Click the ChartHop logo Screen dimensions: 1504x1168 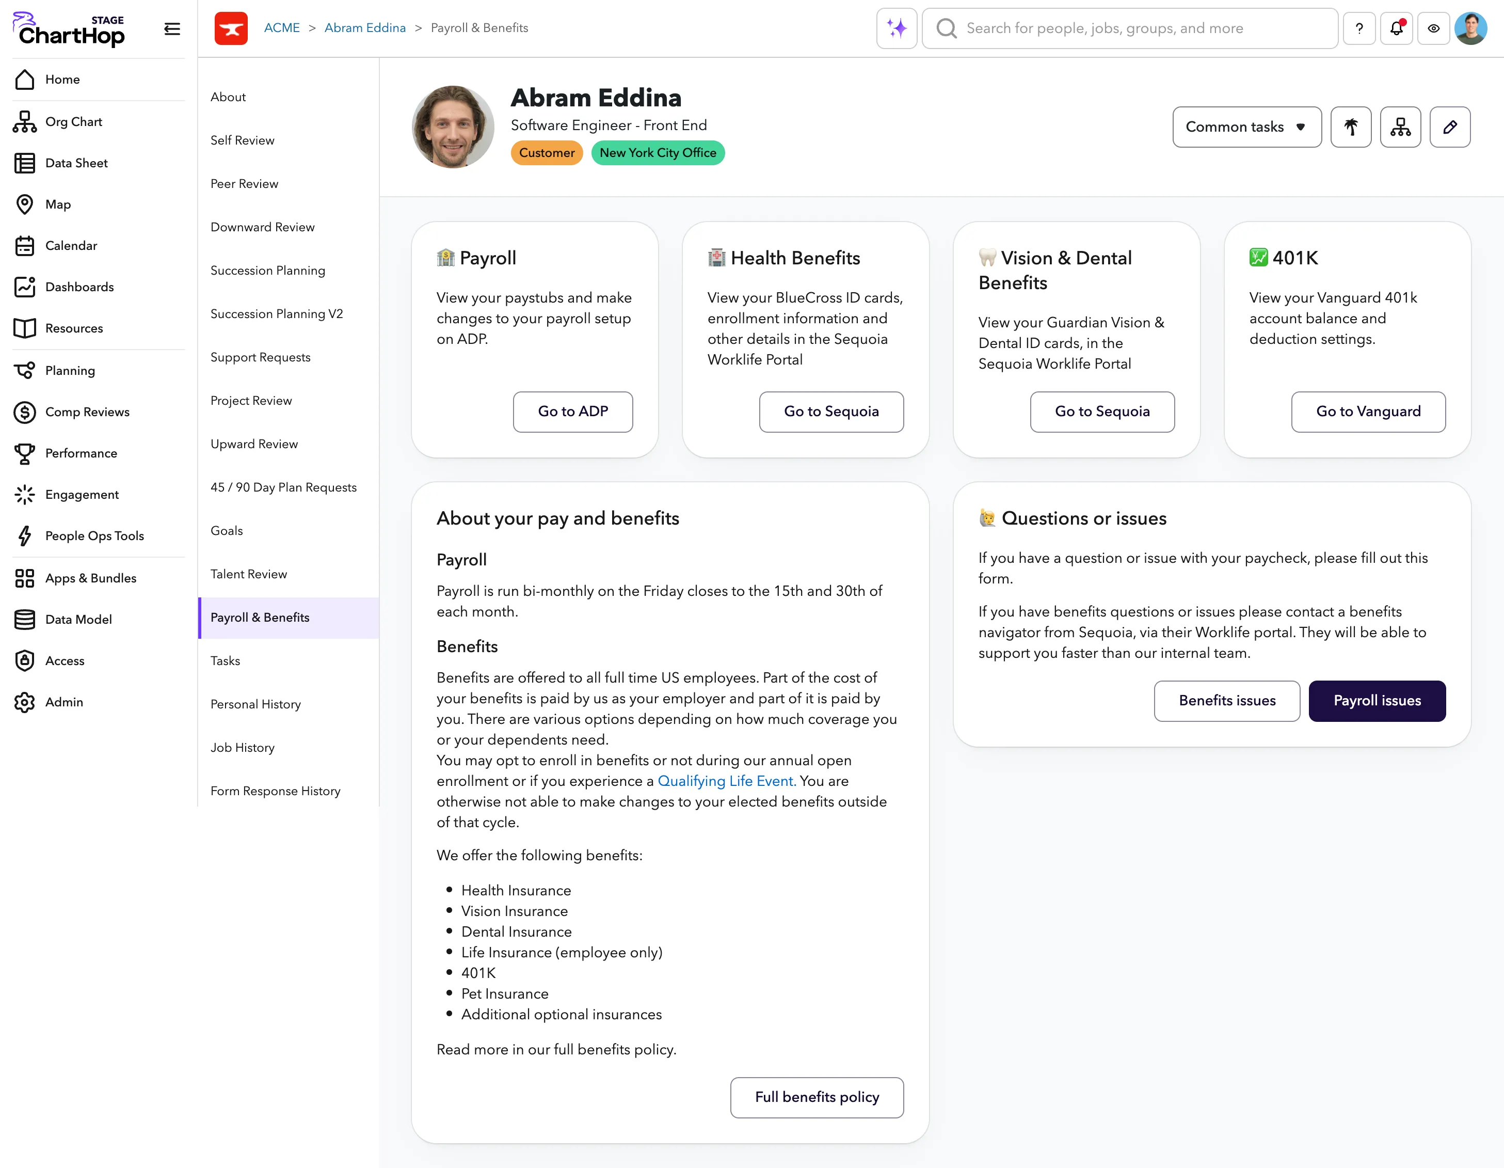coord(70,29)
